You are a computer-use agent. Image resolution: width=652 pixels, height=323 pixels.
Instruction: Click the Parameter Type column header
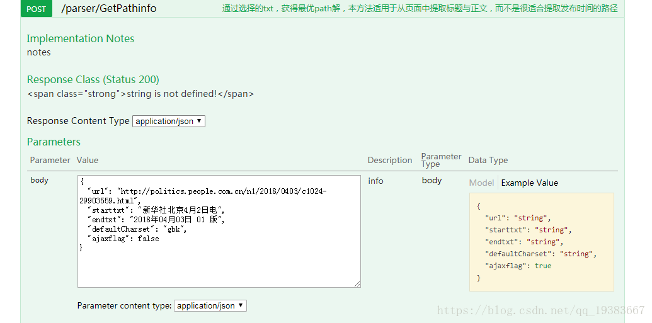pyautogui.click(x=441, y=160)
